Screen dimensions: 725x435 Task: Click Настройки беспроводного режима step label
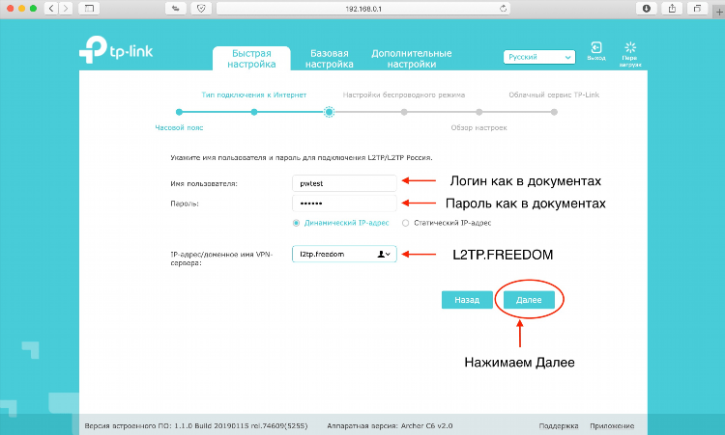(404, 95)
